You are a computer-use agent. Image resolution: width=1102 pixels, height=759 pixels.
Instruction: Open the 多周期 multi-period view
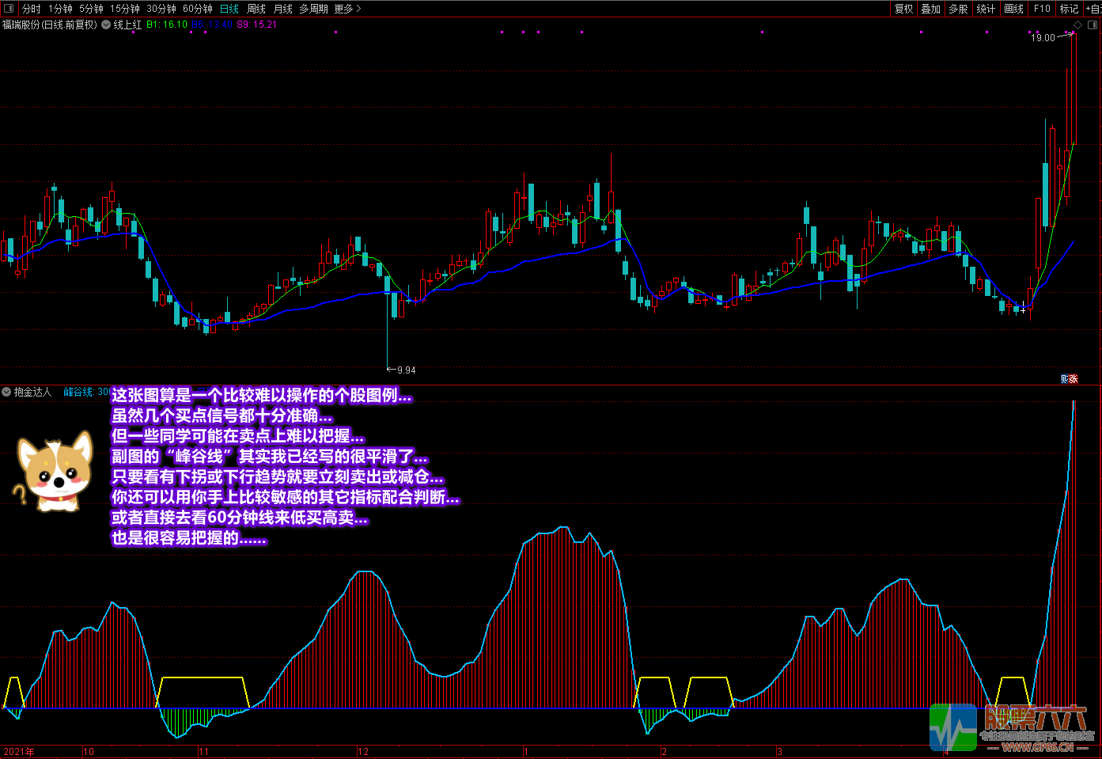(x=313, y=9)
